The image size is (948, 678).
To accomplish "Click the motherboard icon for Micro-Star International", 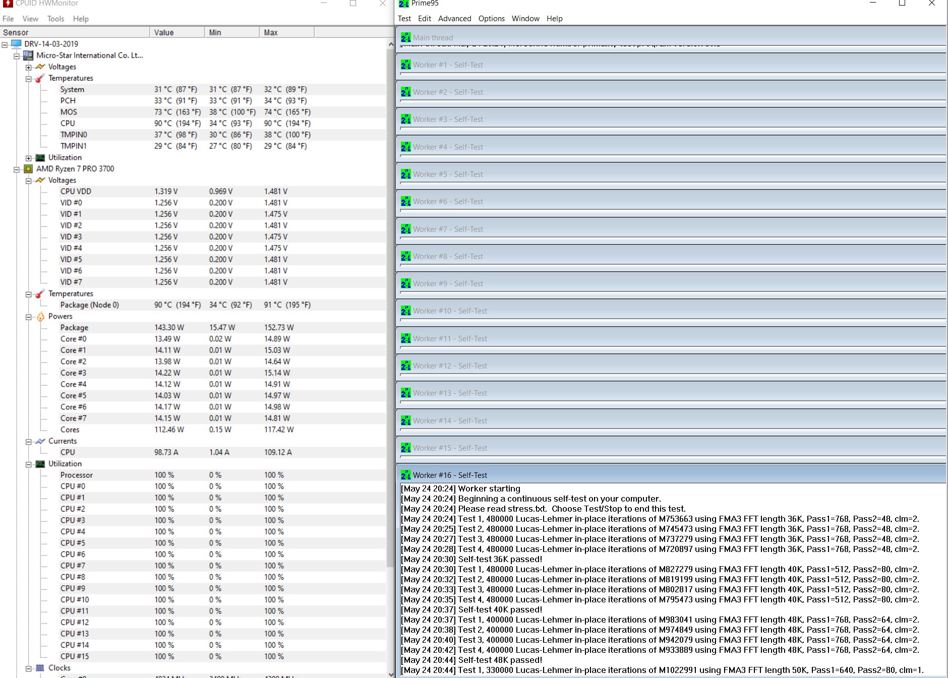I will [x=28, y=55].
